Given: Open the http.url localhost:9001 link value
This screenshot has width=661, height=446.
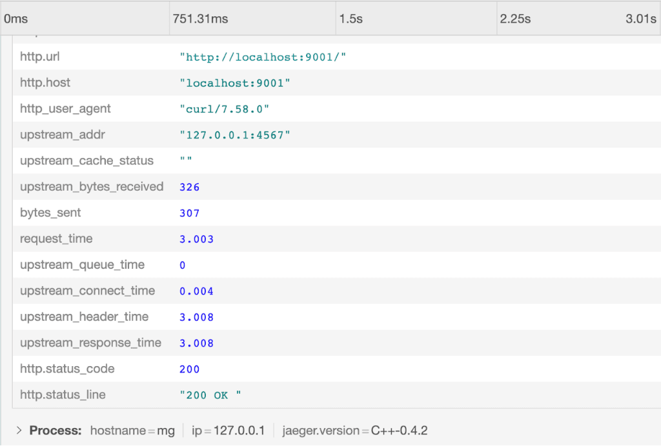Looking at the screenshot, I should pos(263,57).
